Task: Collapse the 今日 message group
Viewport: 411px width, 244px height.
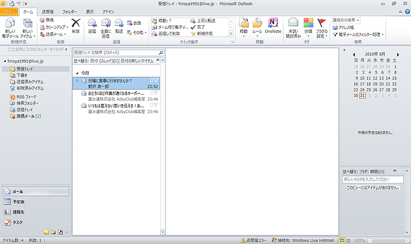Action: coord(77,73)
